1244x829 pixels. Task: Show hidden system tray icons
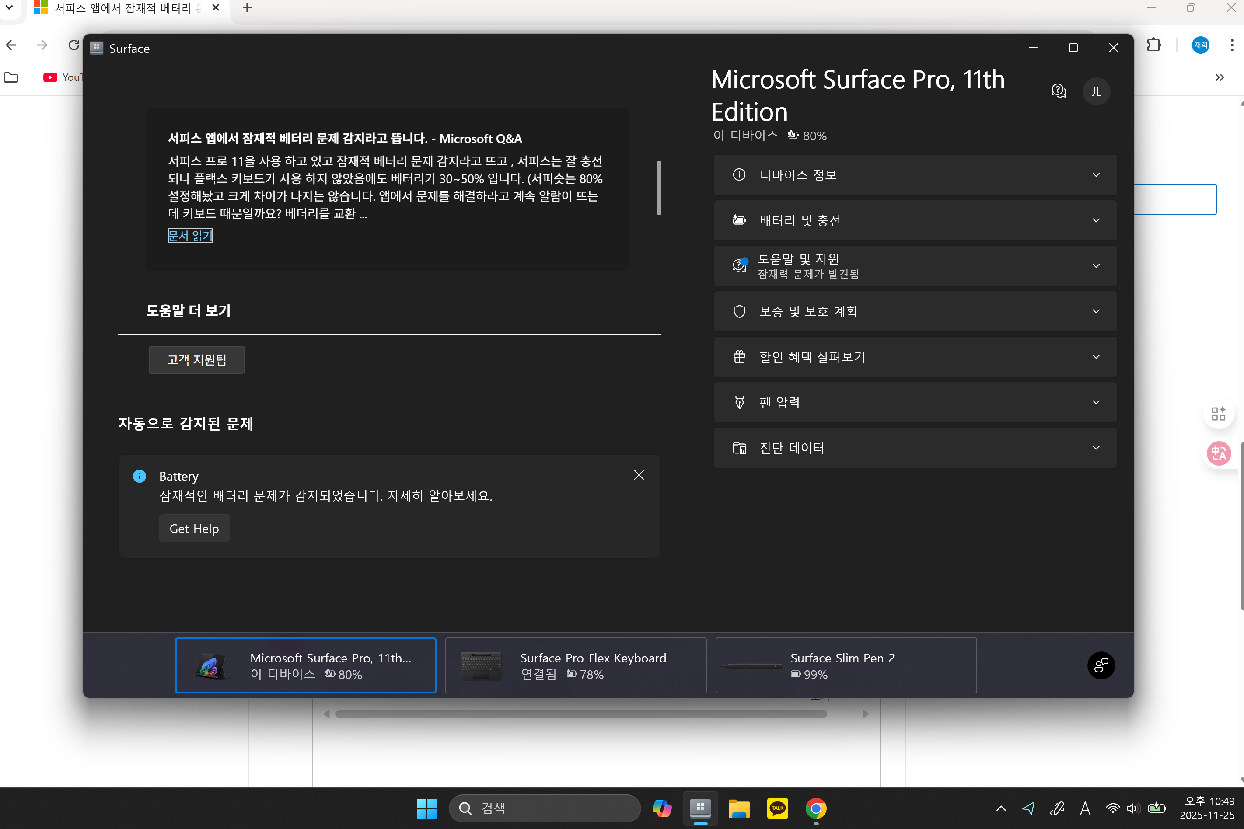pyautogui.click(x=1001, y=808)
